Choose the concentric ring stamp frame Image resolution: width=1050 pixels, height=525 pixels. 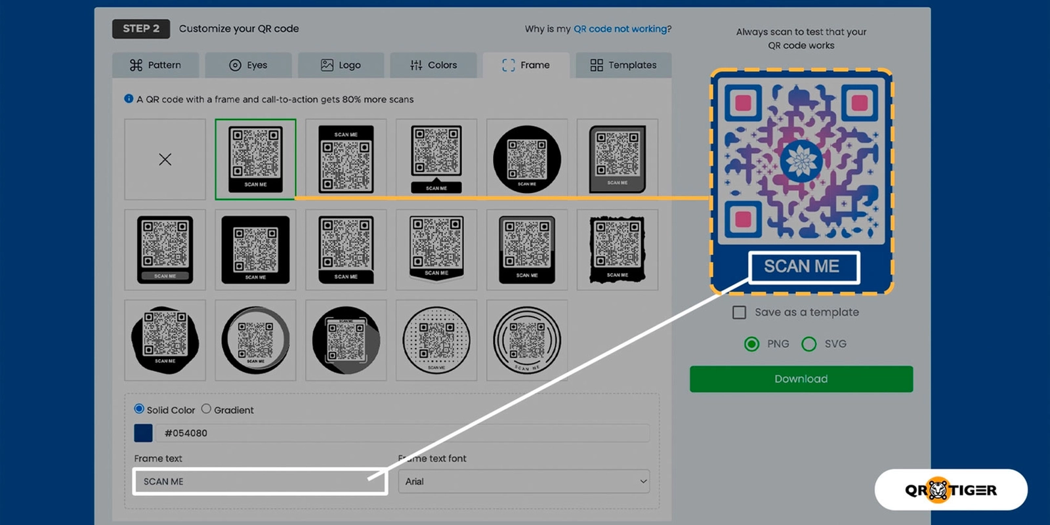click(527, 341)
